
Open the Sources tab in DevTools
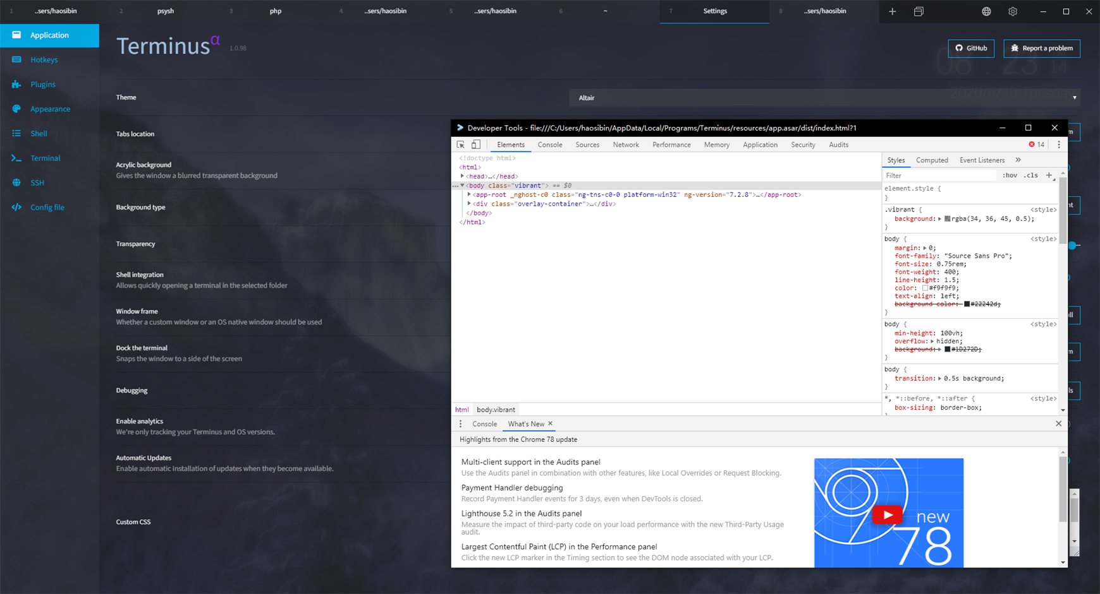tap(587, 145)
